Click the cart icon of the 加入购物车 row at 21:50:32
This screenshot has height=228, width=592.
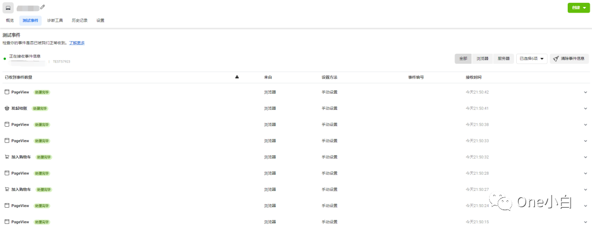tap(6, 157)
